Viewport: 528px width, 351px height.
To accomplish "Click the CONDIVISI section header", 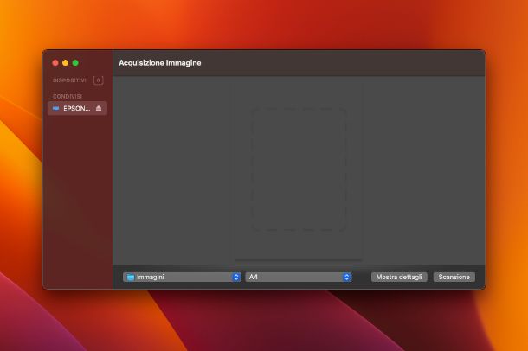I will pyautogui.click(x=68, y=96).
